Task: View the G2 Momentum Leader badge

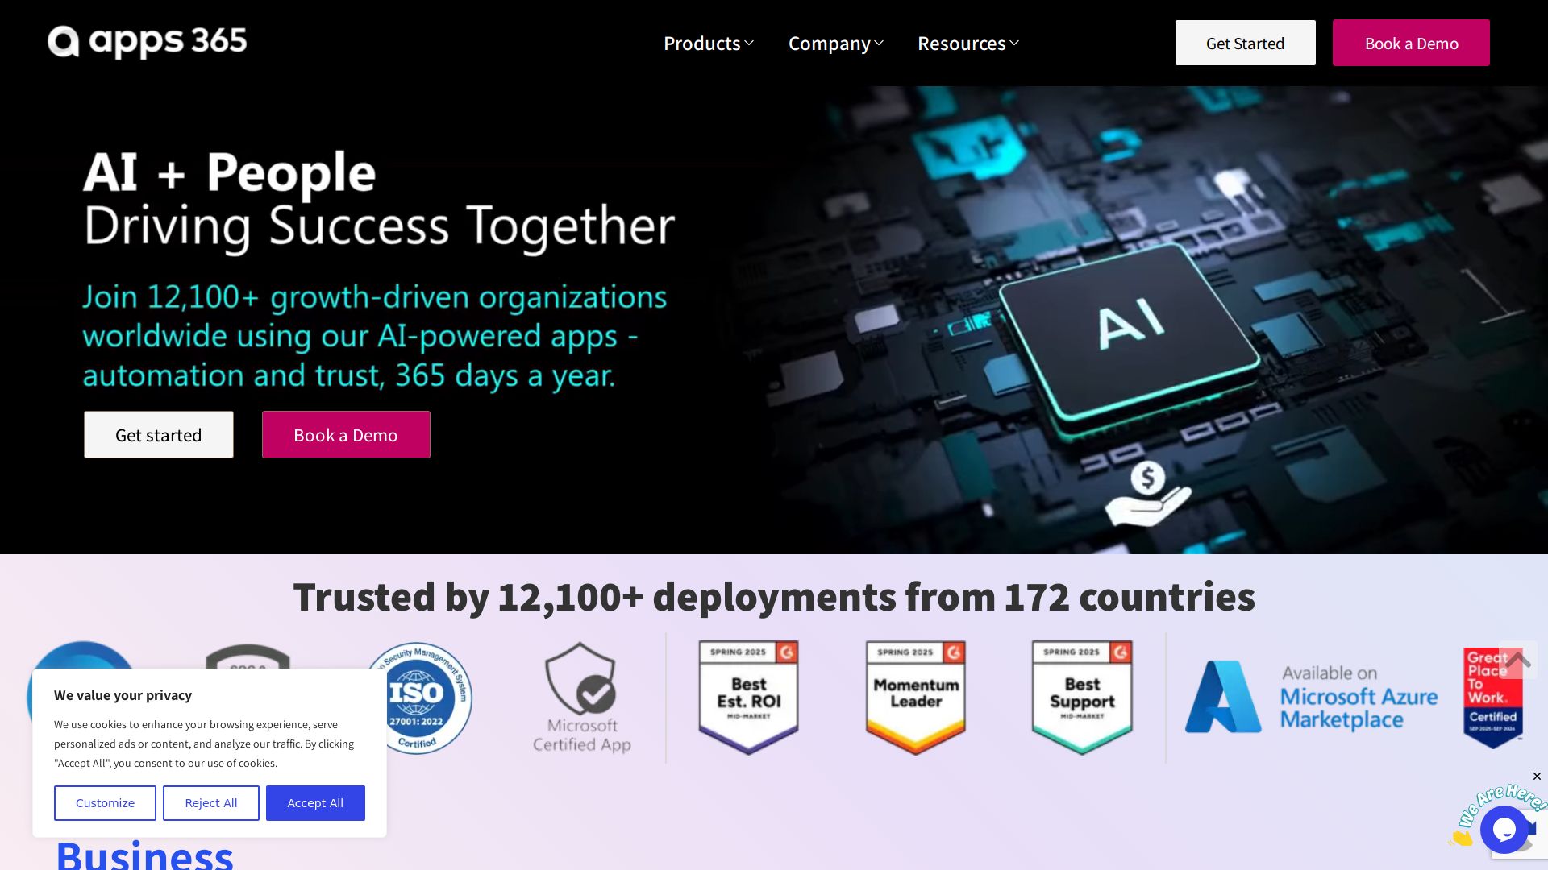Action: click(916, 698)
